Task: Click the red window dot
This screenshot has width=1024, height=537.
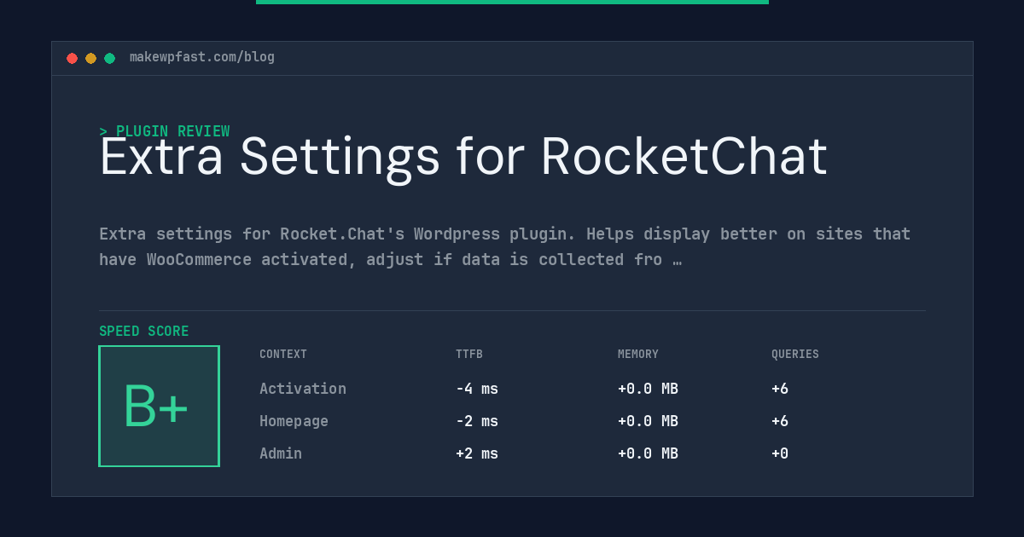Action: click(72, 58)
